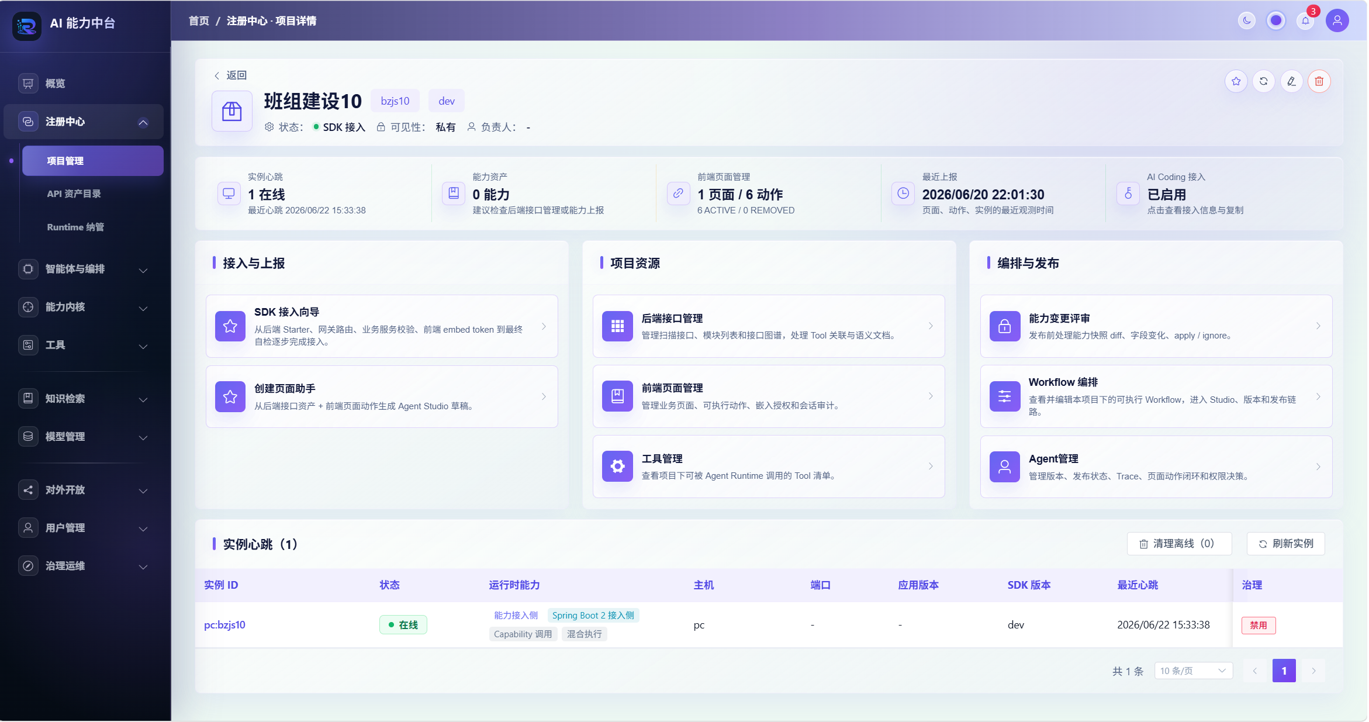
Task: Open SDK 接入向导 card
Action: [x=382, y=326]
